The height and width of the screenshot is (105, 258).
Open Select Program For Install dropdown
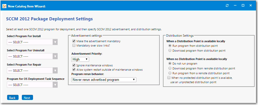(x=33, y=42)
